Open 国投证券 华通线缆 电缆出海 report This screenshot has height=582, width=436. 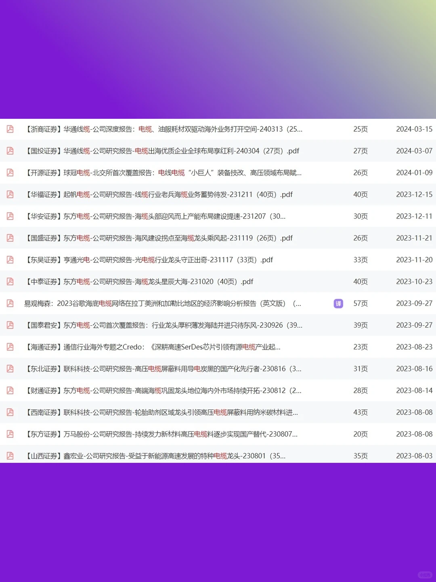click(162, 151)
